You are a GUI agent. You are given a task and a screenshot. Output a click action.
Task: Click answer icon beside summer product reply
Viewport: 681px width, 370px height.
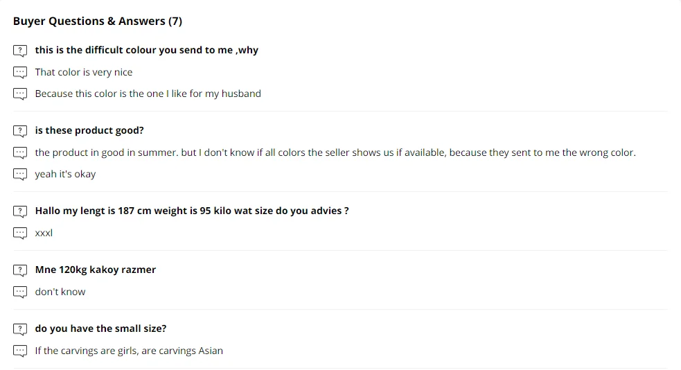pos(20,152)
